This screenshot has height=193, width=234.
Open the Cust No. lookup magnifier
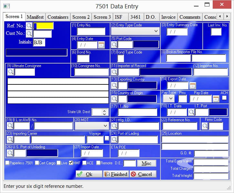tap(29, 34)
